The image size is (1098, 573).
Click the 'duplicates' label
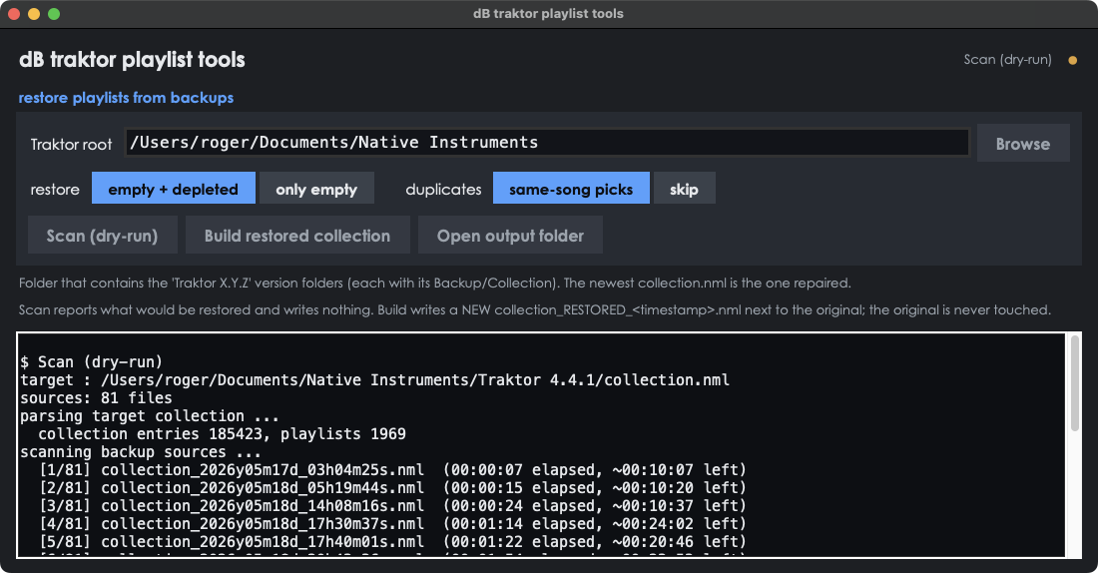coord(443,189)
